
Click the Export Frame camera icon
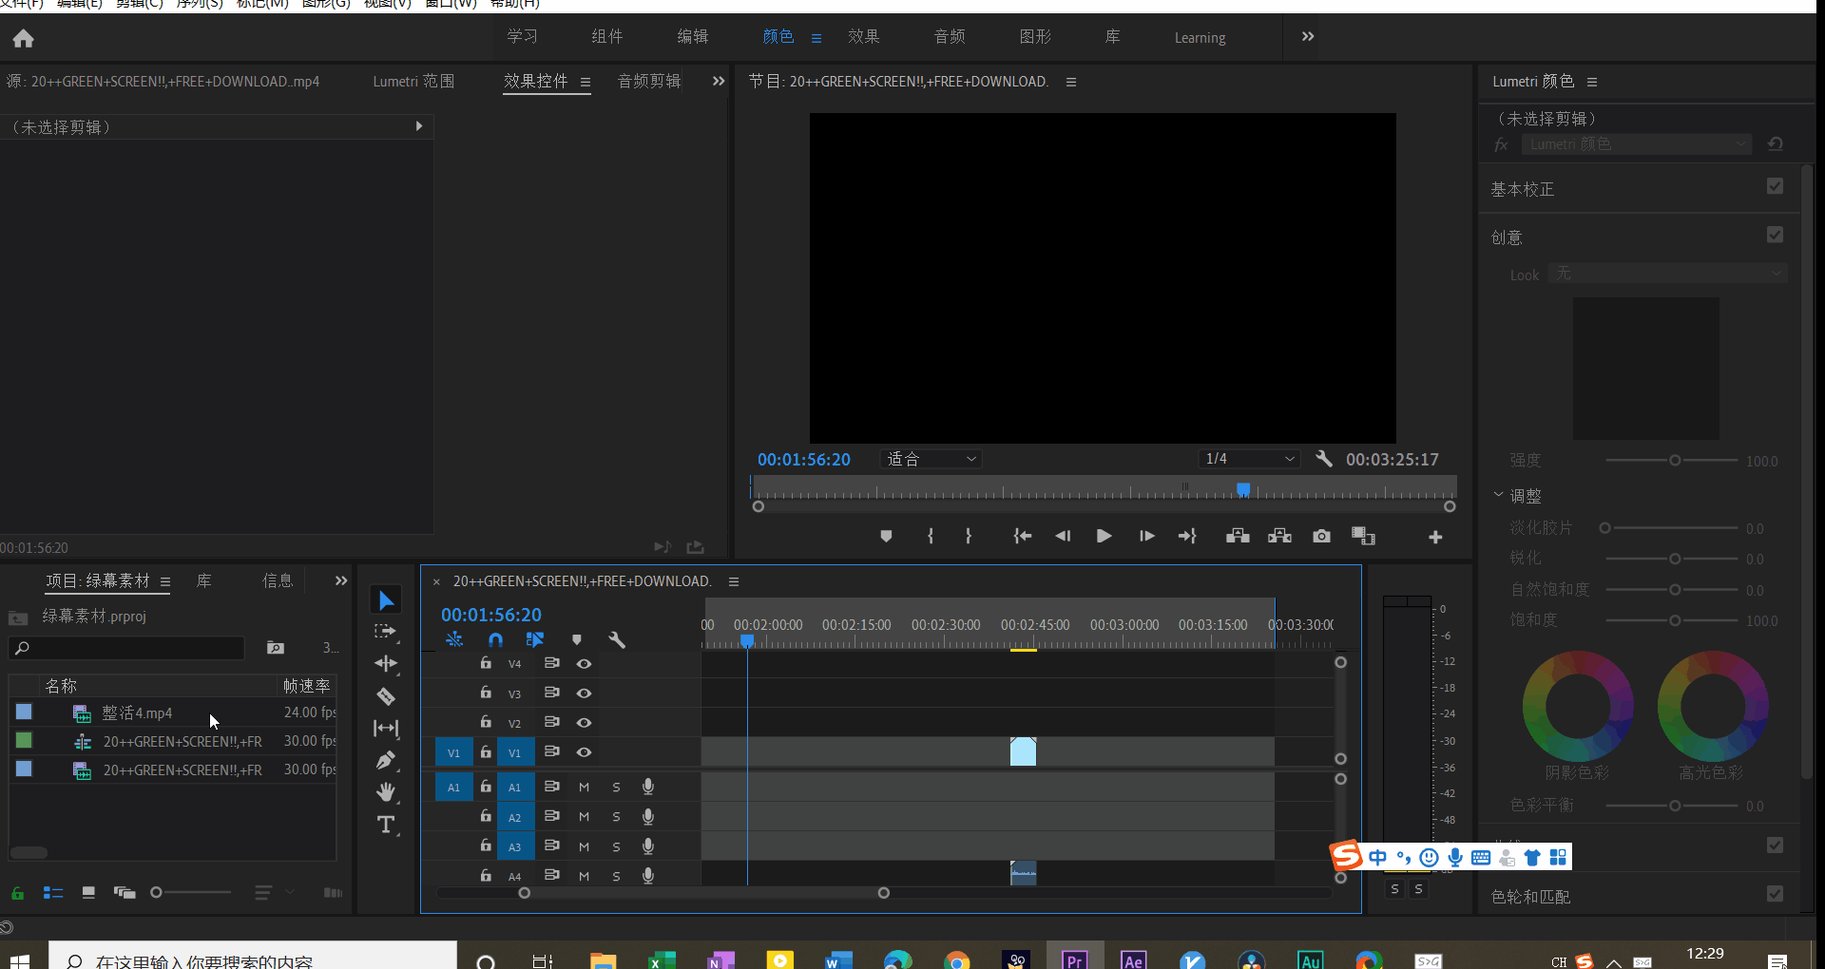[x=1321, y=537]
